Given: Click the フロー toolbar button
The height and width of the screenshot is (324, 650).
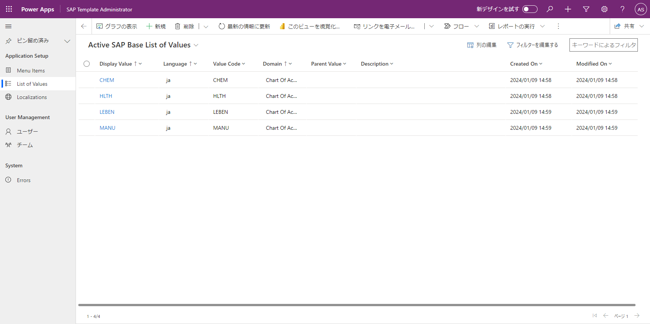Looking at the screenshot, I should click(457, 26).
